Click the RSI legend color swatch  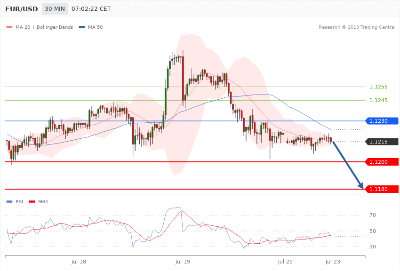pyautogui.click(x=9, y=202)
